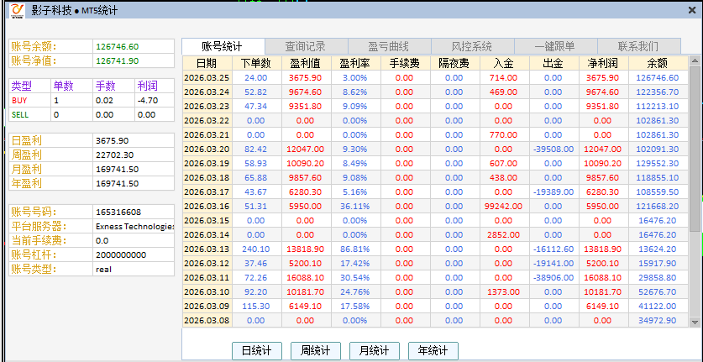Switch to the 风控系统 tab
703x362 pixels.
(x=472, y=46)
